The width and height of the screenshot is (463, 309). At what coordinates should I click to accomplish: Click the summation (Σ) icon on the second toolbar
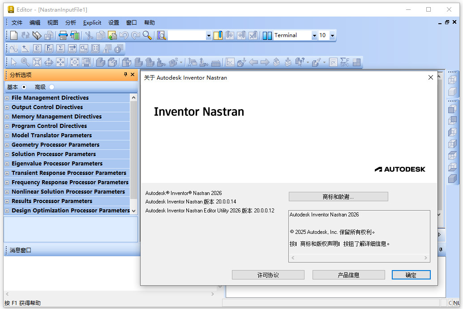[60, 49]
